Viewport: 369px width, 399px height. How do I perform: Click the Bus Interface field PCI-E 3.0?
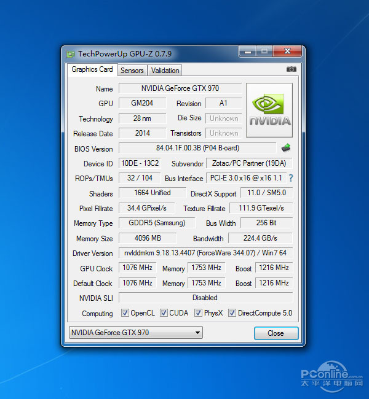(x=246, y=178)
